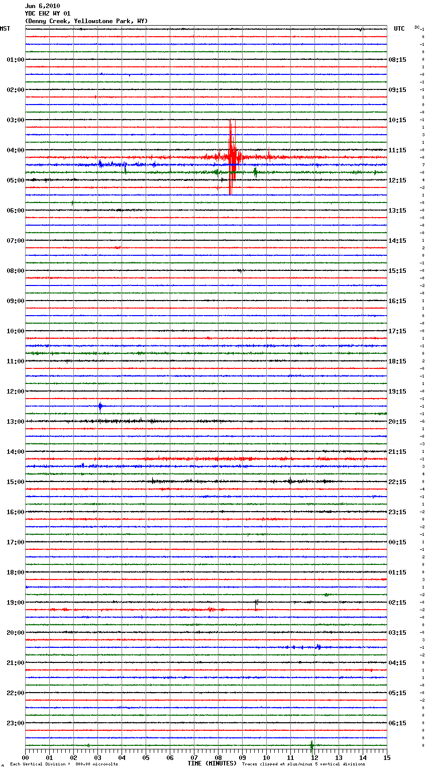Click the 'TIME (MINUTES)' axis label

[212, 763]
